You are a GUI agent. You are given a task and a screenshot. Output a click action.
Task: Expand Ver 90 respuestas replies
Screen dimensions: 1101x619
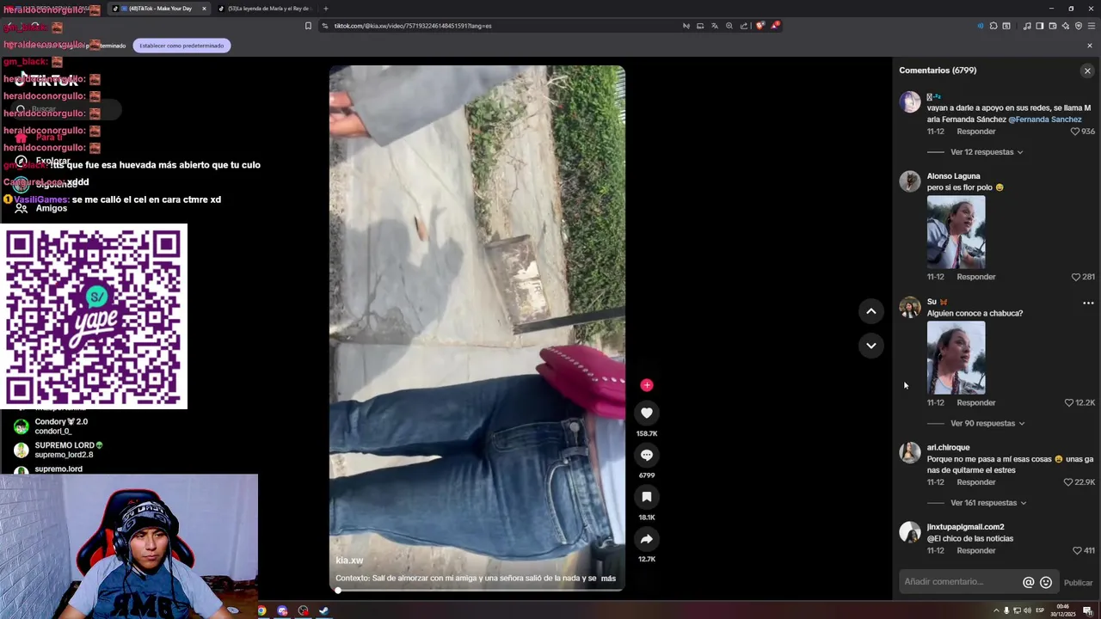987,424
